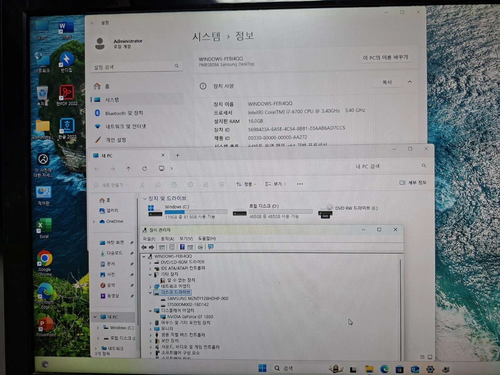Viewport: 500px width, 375px height.
Task: Select the NVIDIA GeForce GT 1030 device
Action: pos(190,317)
